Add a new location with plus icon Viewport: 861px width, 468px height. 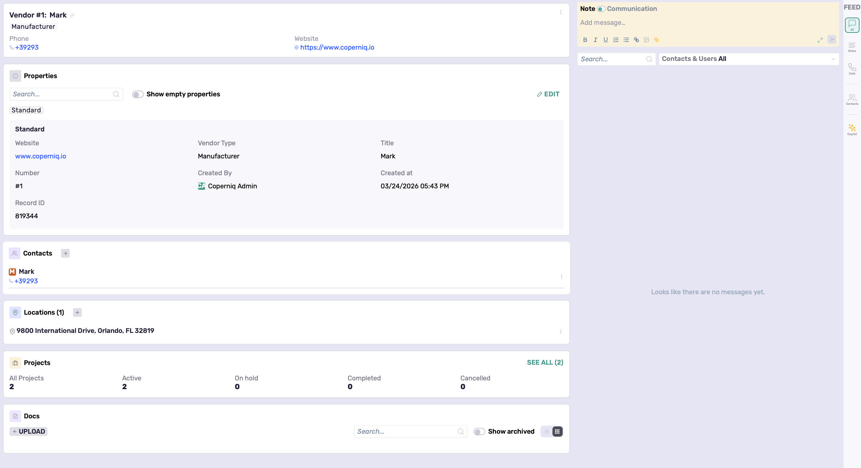coord(77,312)
